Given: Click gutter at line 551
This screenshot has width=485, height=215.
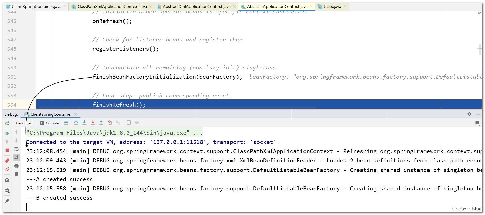Looking at the screenshot, I should pyautogui.click(x=12, y=77).
